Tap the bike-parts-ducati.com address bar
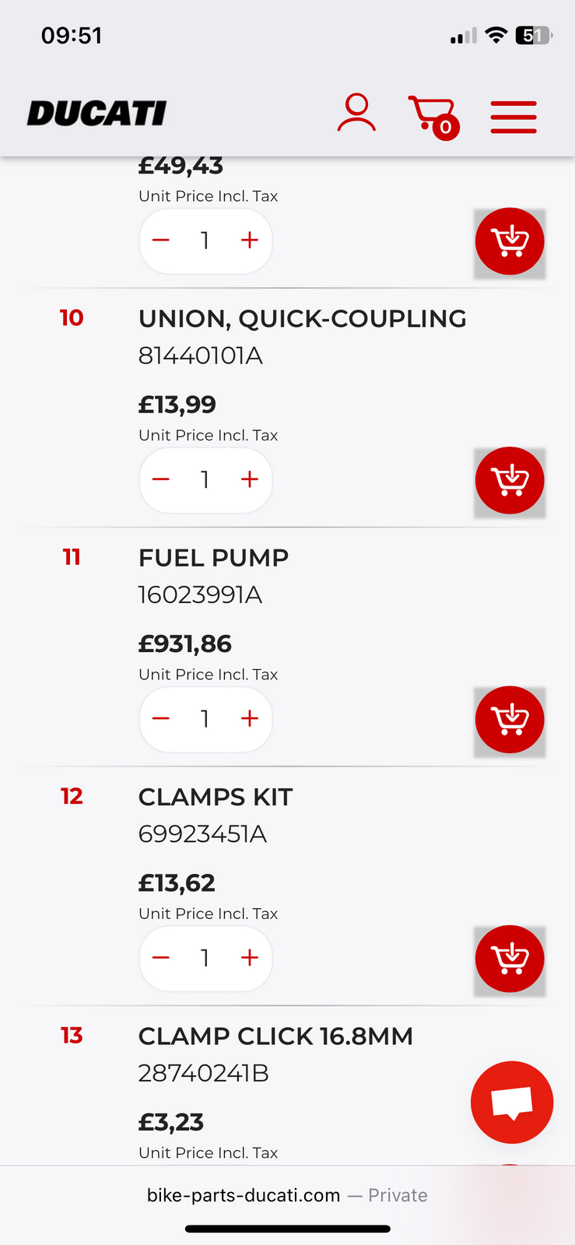 pos(287,1195)
